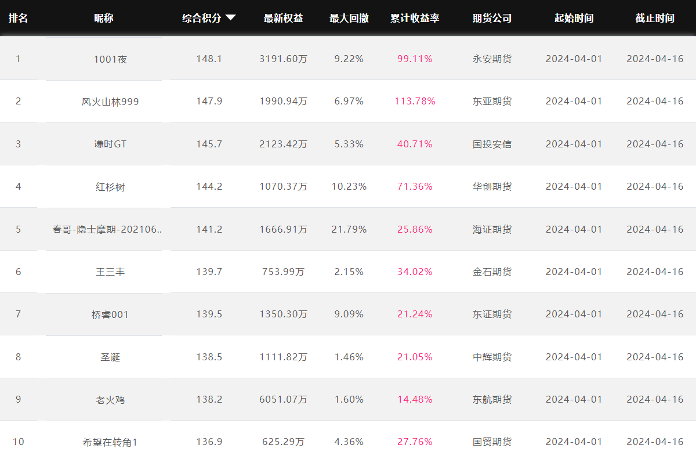Select the 113.78% return value
Viewport: 696px width, 463px height.
[x=415, y=101]
